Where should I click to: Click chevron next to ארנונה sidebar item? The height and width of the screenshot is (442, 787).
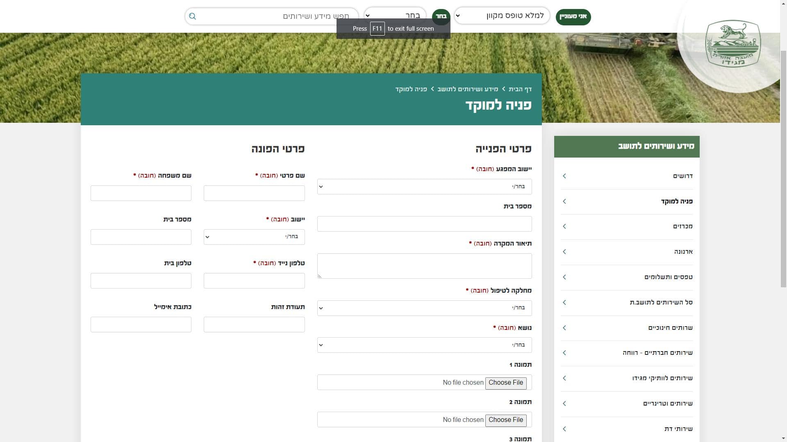tap(564, 252)
